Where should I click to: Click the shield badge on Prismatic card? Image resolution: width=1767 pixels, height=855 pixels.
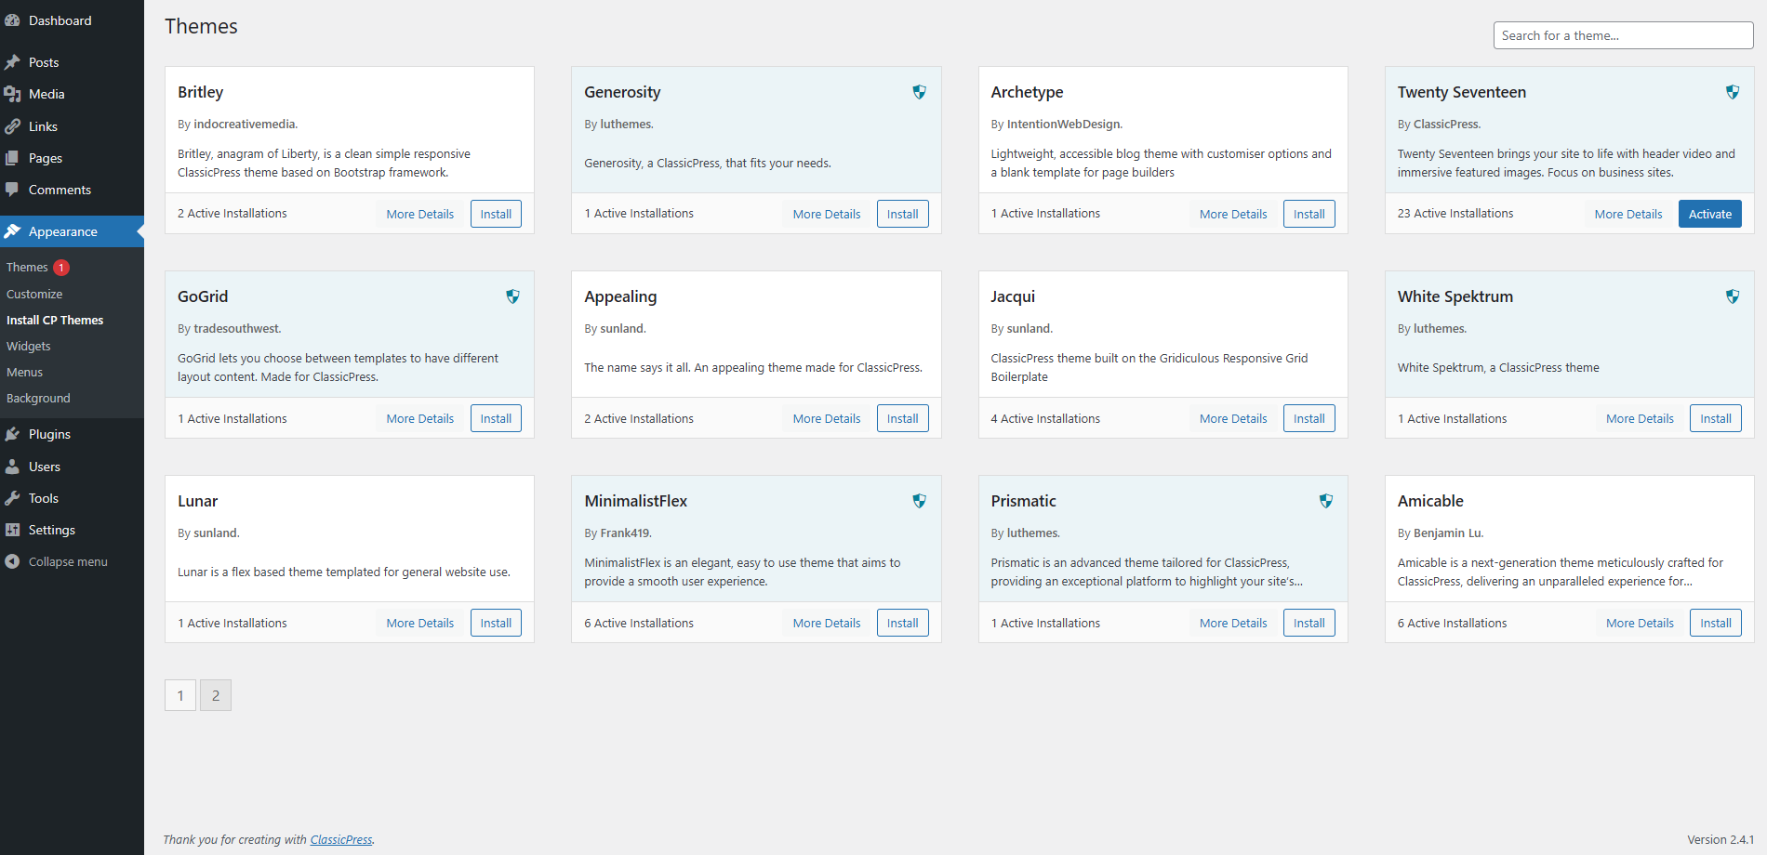pyautogui.click(x=1326, y=501)
